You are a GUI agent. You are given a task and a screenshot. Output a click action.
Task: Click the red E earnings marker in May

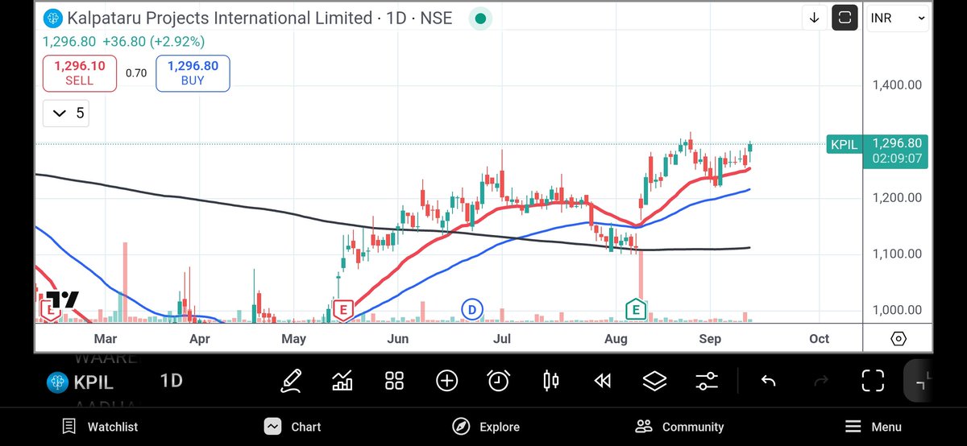[x=344, y=309]
